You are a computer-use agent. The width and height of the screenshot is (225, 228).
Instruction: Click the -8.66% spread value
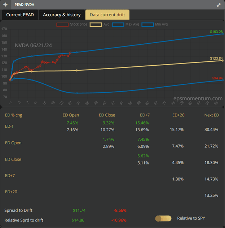120,210
